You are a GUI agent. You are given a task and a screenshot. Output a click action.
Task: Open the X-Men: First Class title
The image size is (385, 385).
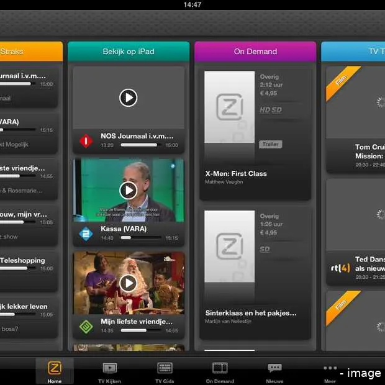coord(236,174)
